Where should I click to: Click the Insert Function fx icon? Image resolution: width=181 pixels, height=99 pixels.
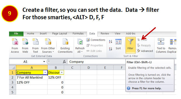(64, 62)
